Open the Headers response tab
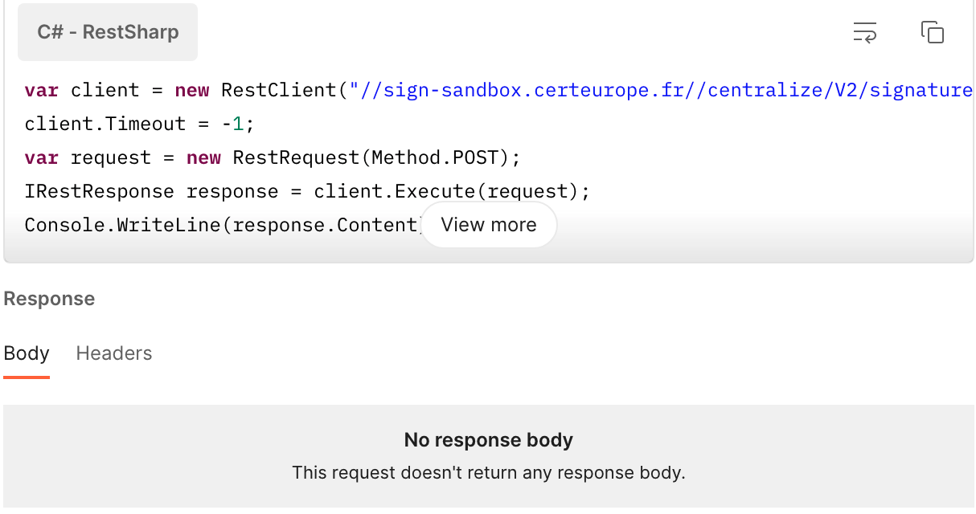 point(114,353)
